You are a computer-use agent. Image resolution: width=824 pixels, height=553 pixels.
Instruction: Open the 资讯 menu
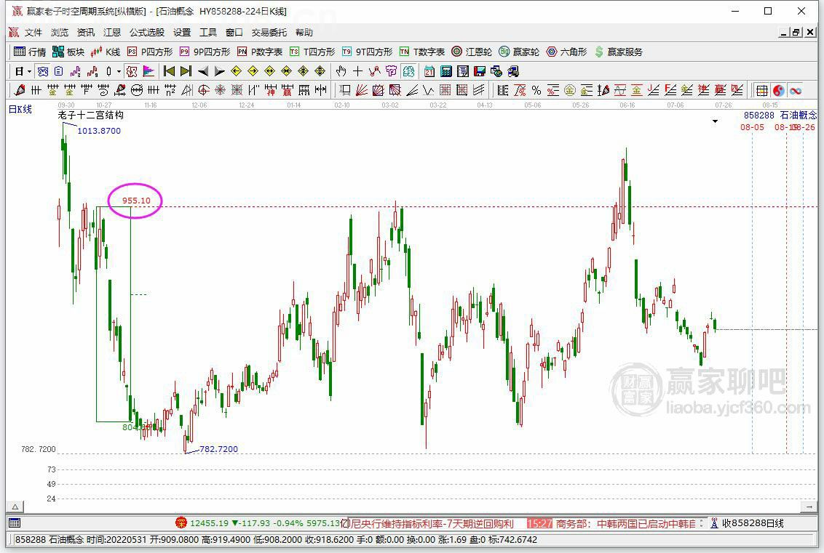(86, 33)
